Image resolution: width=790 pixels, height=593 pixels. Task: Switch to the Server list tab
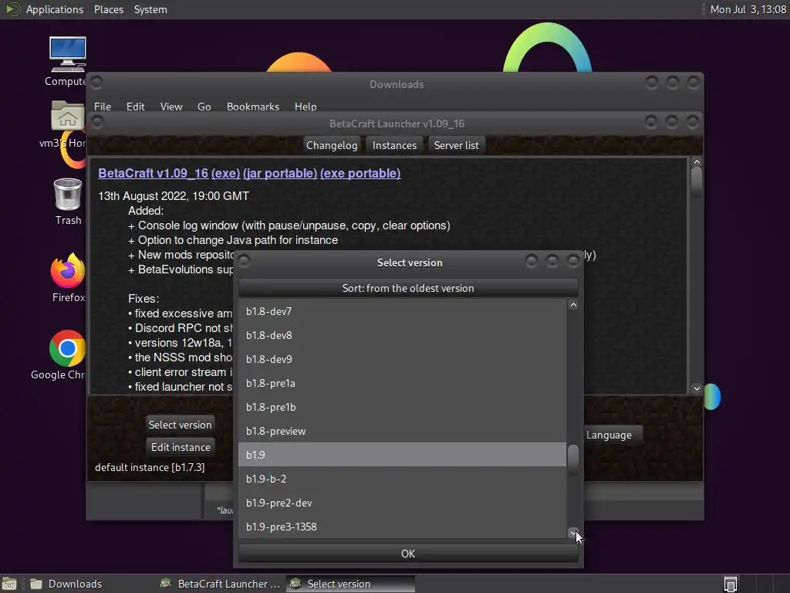[x=457, y=145]
